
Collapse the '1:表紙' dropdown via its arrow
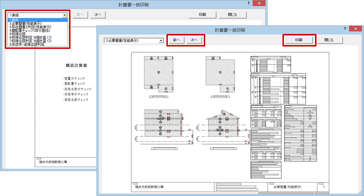click(x=64, y=15)
